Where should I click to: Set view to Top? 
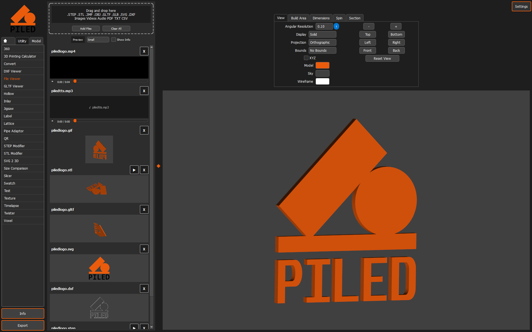(368, 35)
